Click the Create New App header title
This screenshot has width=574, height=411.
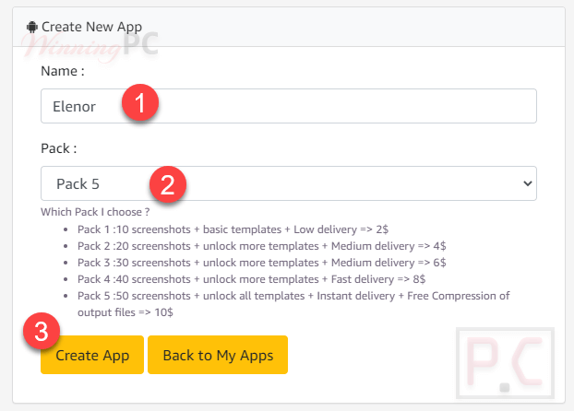point(92,27)
